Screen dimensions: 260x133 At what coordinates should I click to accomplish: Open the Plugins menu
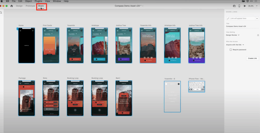38,1
